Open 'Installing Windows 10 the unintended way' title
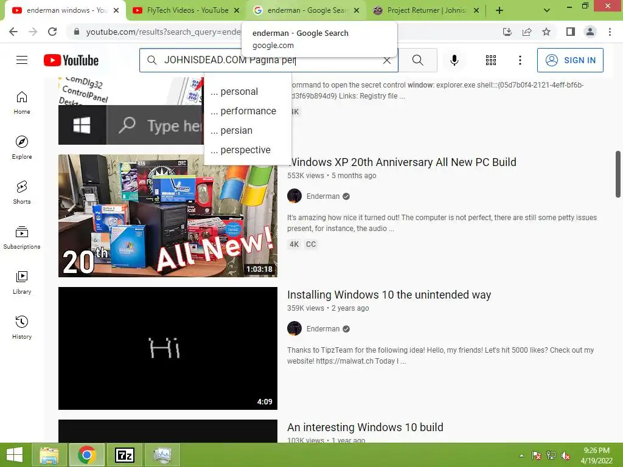 point(389,295)
